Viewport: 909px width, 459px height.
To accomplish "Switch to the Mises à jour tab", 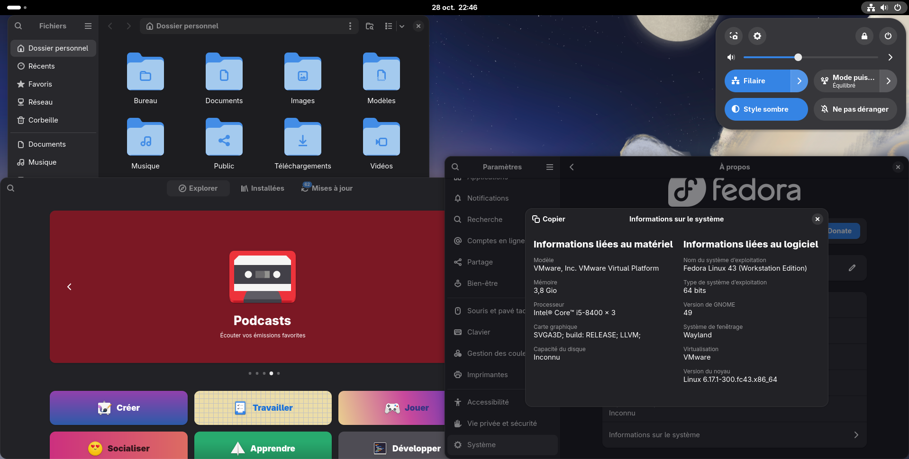I will (327, 188).
